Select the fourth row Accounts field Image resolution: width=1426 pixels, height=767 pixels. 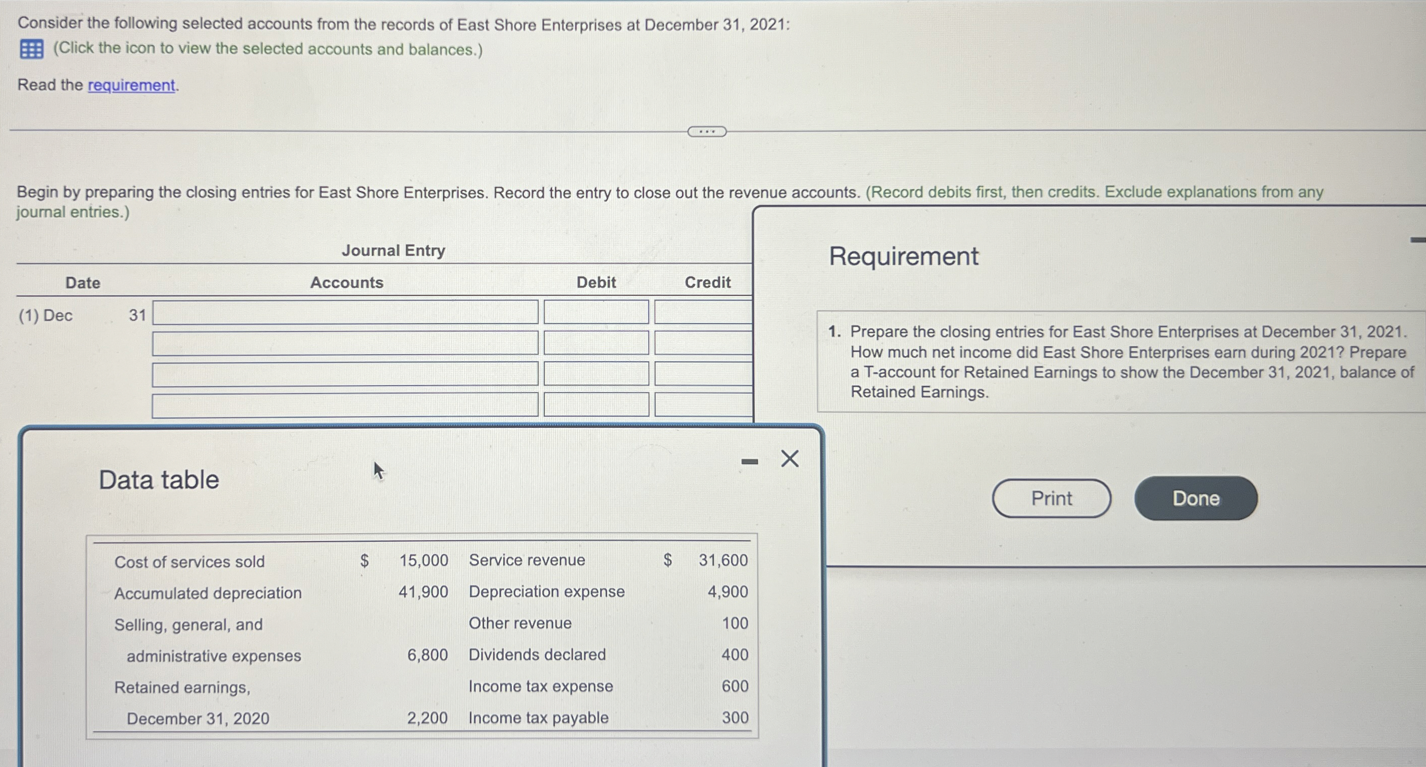point(346,405)
